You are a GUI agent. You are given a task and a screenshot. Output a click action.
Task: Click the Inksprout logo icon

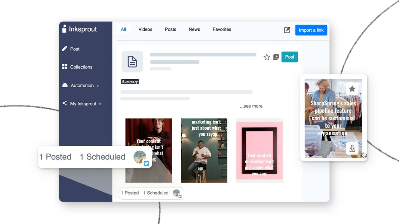tap(64, 29)
